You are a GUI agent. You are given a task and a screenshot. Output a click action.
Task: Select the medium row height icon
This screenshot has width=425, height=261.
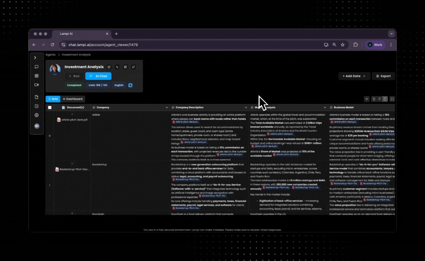[379, 99]
